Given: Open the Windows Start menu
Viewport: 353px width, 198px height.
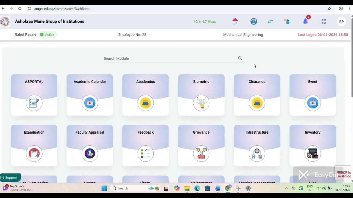Looking at the screenshot, I should (104, 188).
